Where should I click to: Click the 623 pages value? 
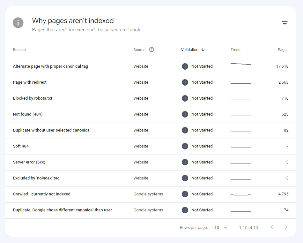[x=285, y=114]
